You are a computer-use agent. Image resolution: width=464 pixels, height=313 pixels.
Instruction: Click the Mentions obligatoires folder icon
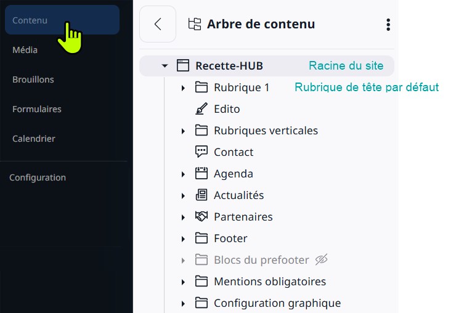click(201, 282)
